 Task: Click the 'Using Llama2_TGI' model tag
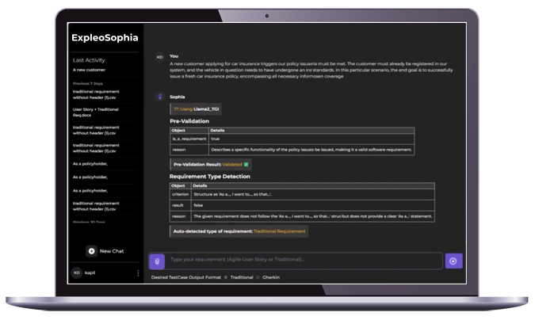pos(196,109)
